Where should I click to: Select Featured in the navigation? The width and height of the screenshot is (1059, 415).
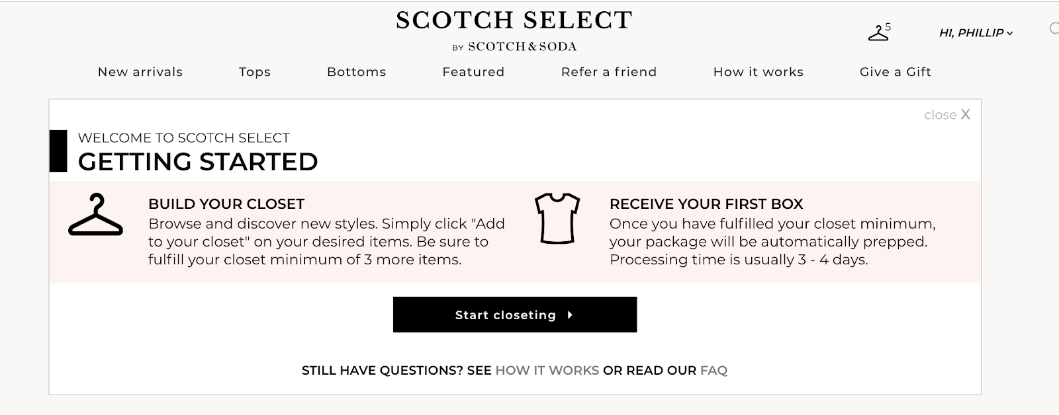pos(473,72)
